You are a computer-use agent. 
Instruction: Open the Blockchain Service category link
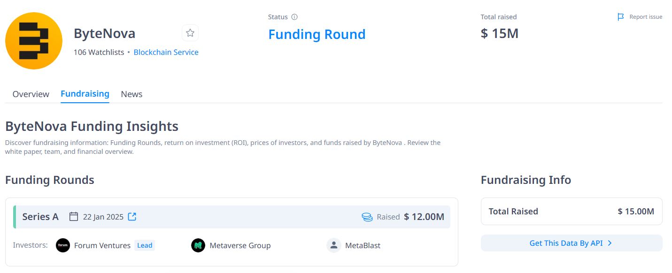(x=166, y=53)
